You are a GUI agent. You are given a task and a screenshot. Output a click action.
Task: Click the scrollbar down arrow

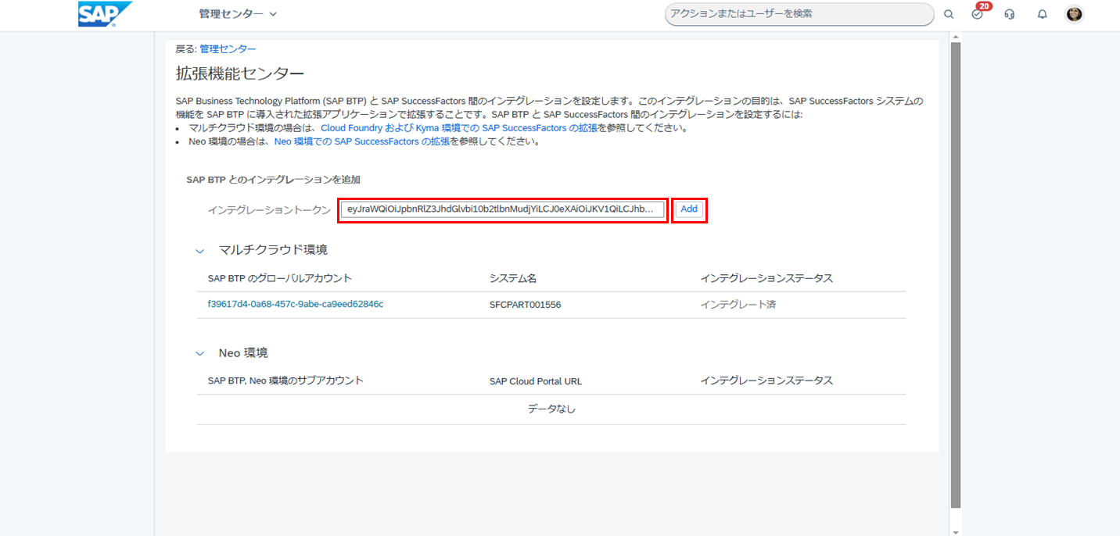pyautogui.click(x=955, y=531)
